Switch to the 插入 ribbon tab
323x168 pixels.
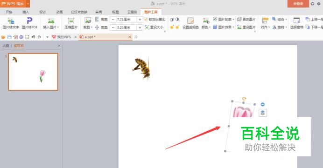(x=26, y=12)
